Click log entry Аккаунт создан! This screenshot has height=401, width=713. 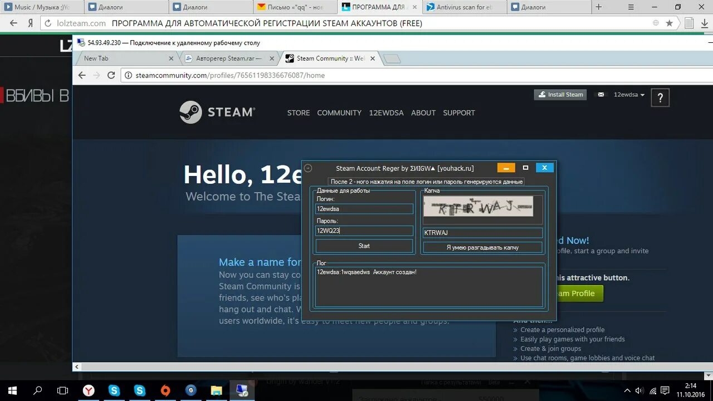pyautogui.click(x=367, y=272)
